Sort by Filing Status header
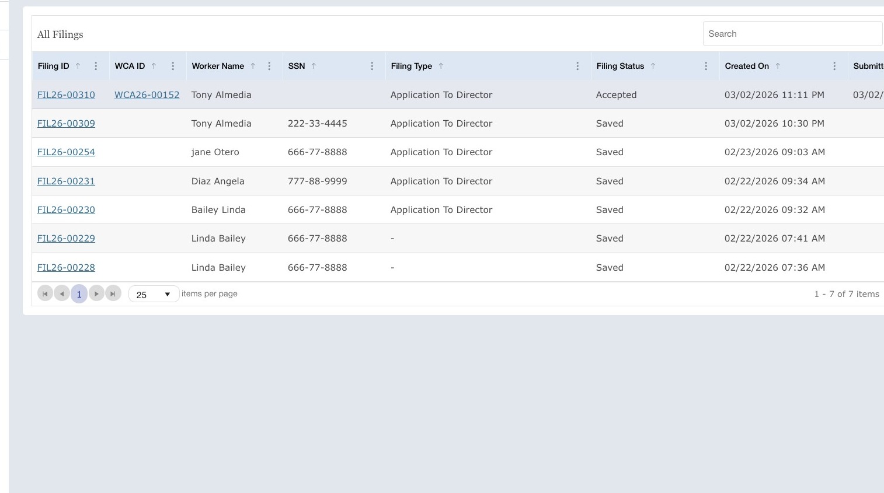884x493 pixels. pyautogui.click(x=620, y=66)
